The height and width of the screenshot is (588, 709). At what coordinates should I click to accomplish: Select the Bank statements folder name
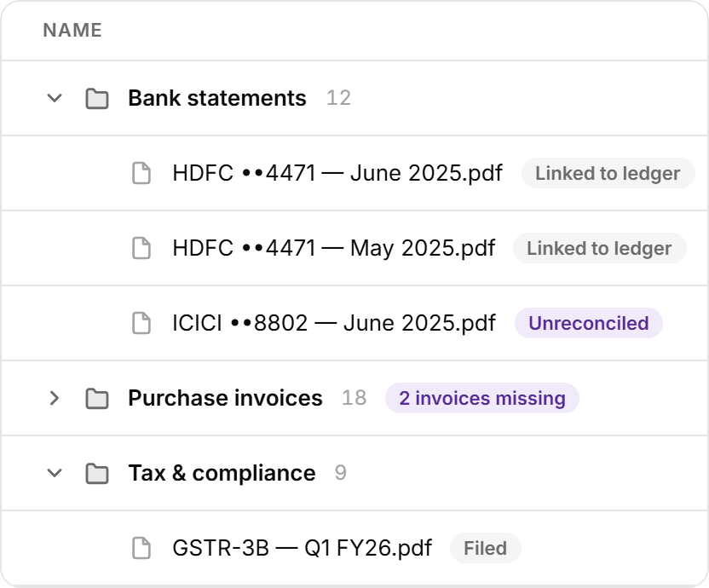pos(217,98)
